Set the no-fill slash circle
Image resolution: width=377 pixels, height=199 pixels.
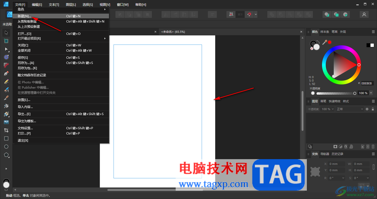pos(312,49)
